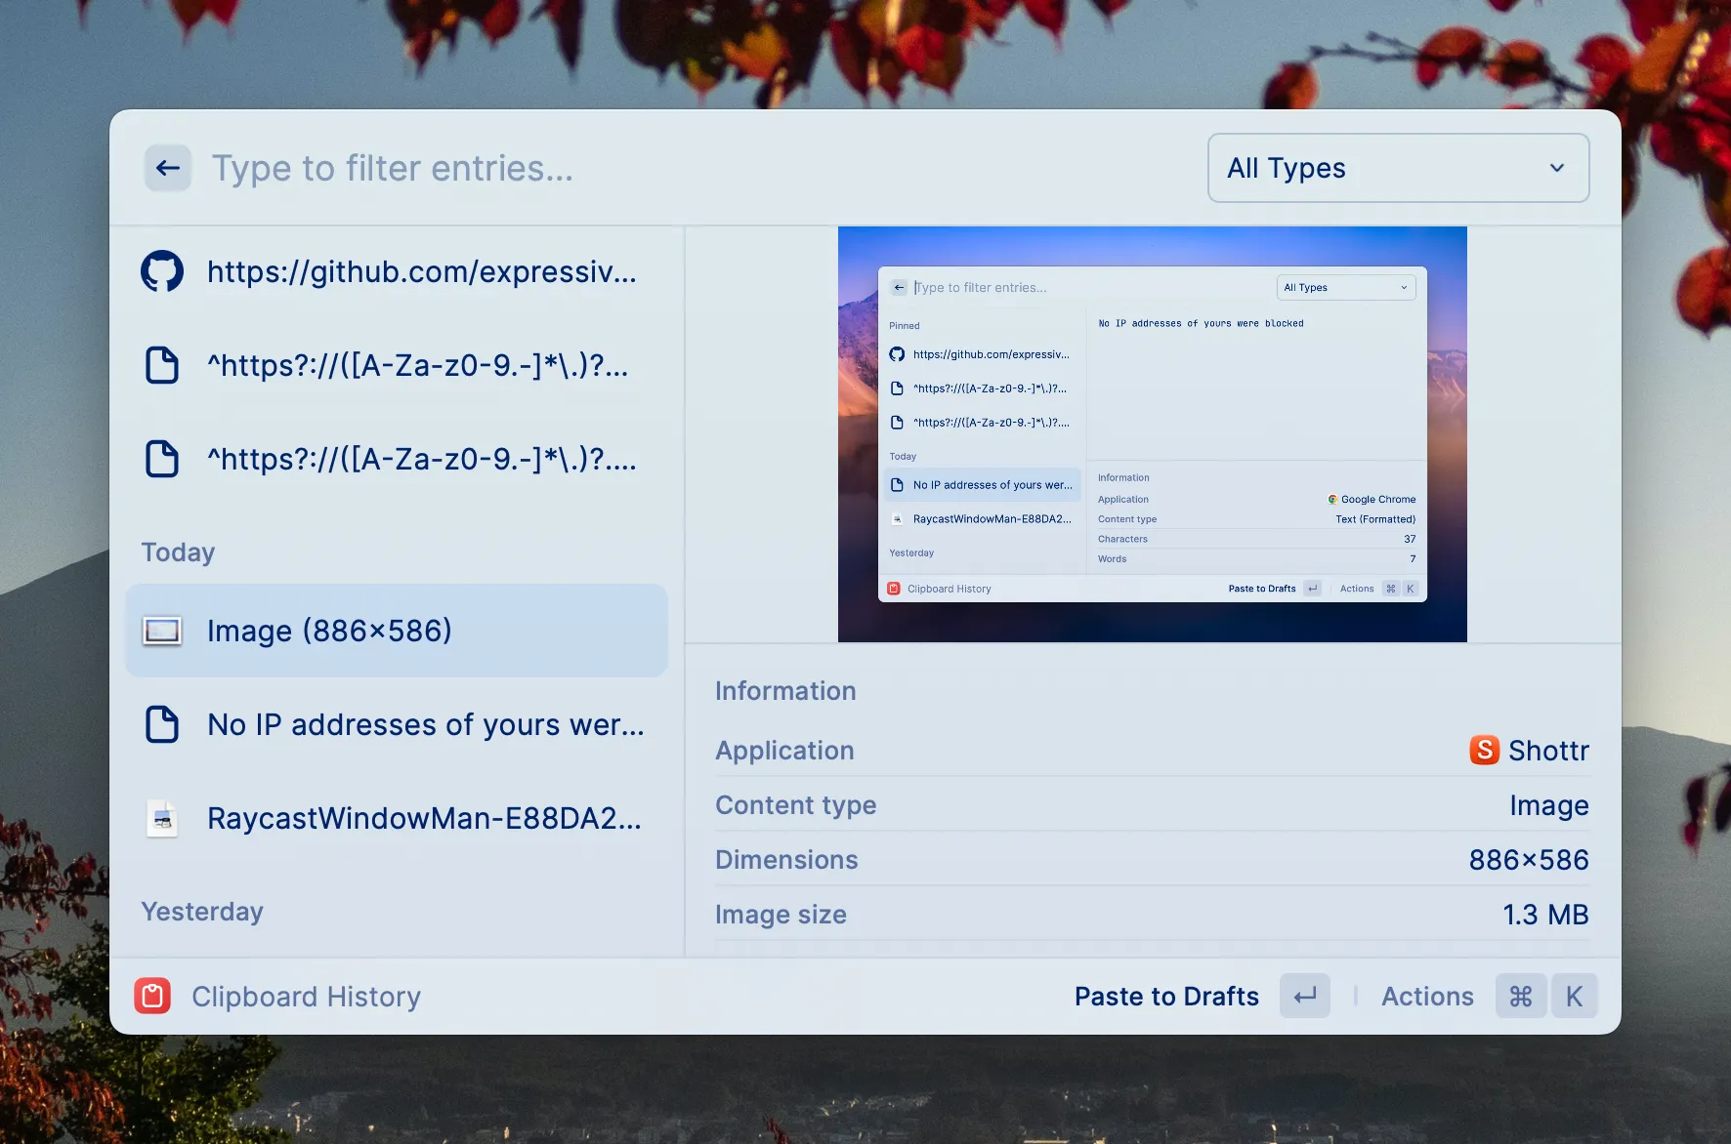
Task: Open the All Types dropdown
Action: pyautogui.click(x=1397, y=168)
